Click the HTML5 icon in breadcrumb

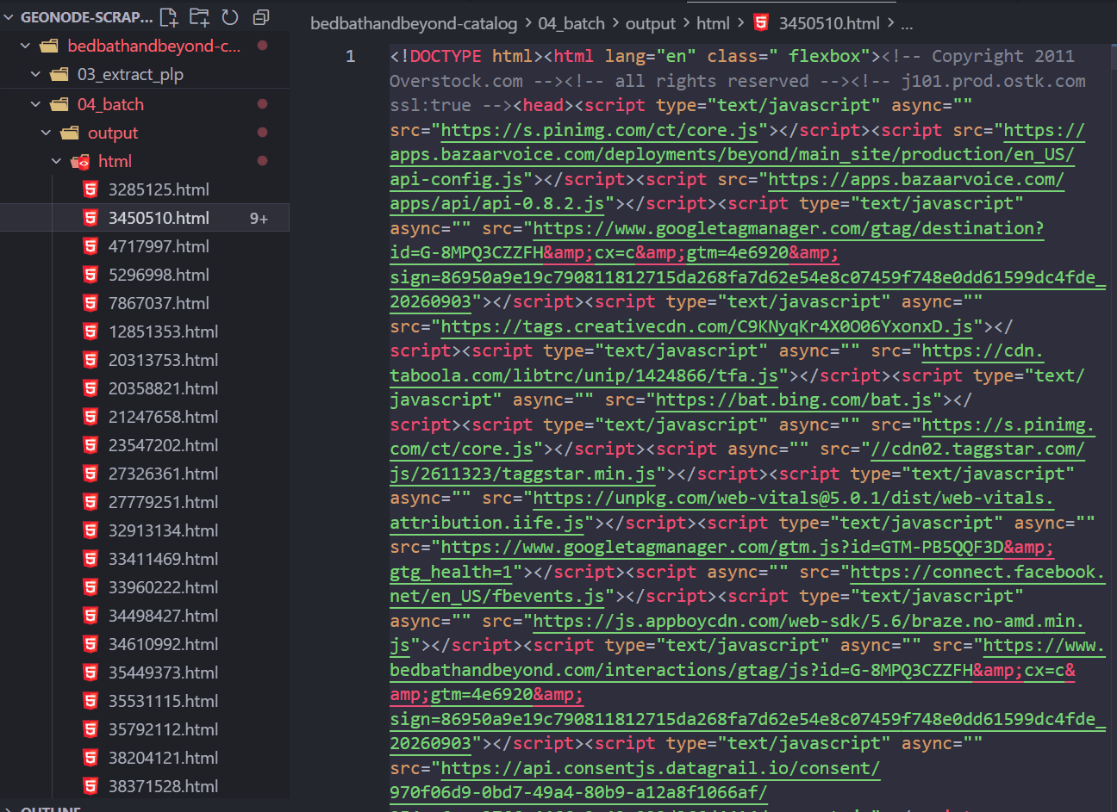[761, 22]
